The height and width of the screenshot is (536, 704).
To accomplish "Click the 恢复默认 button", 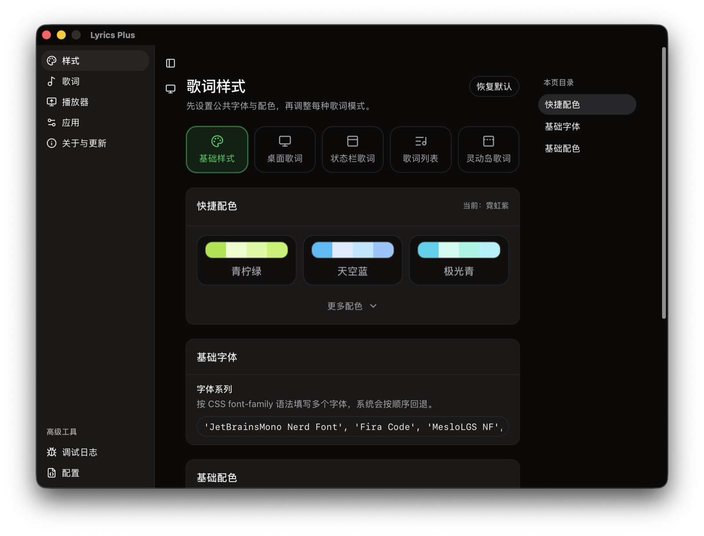I will [494, 87].
